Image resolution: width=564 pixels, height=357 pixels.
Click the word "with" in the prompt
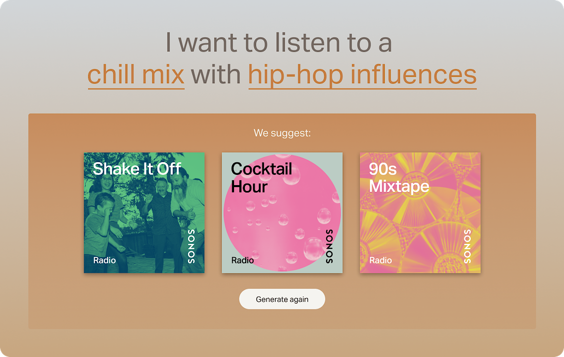pyautogui.click(x=216, y=74)
